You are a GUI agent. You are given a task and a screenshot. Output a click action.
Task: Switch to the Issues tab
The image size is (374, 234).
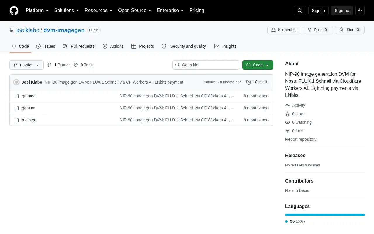tap(46, 46)
